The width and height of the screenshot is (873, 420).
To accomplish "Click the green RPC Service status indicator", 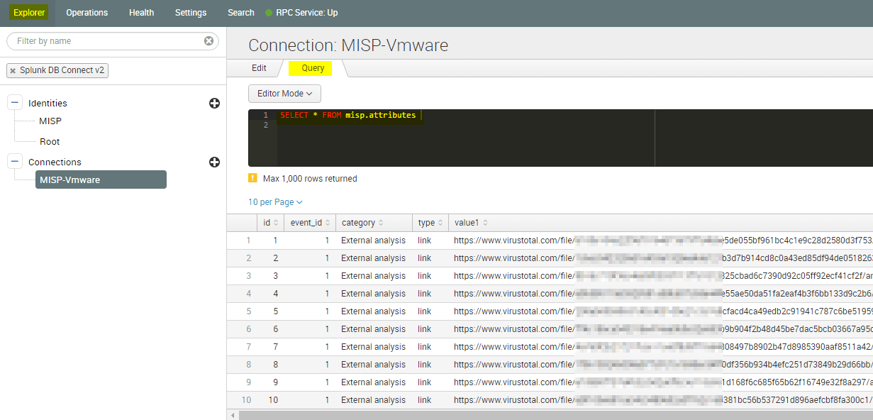I will click(269, 13).
